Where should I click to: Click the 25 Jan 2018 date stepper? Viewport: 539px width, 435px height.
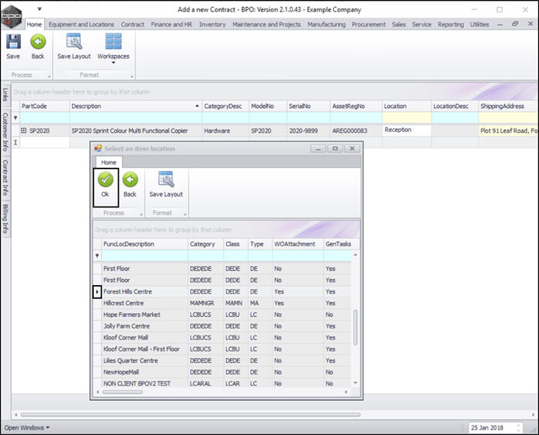(518, 427)
